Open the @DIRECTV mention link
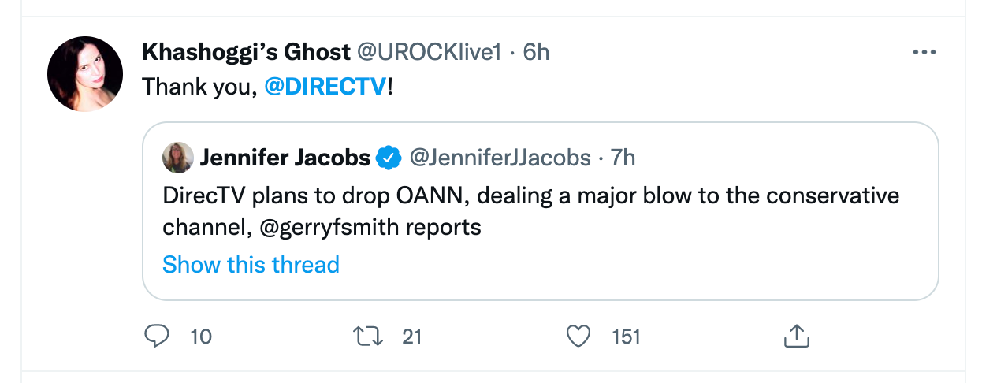982x383 pixels. [x=326, y=87]
